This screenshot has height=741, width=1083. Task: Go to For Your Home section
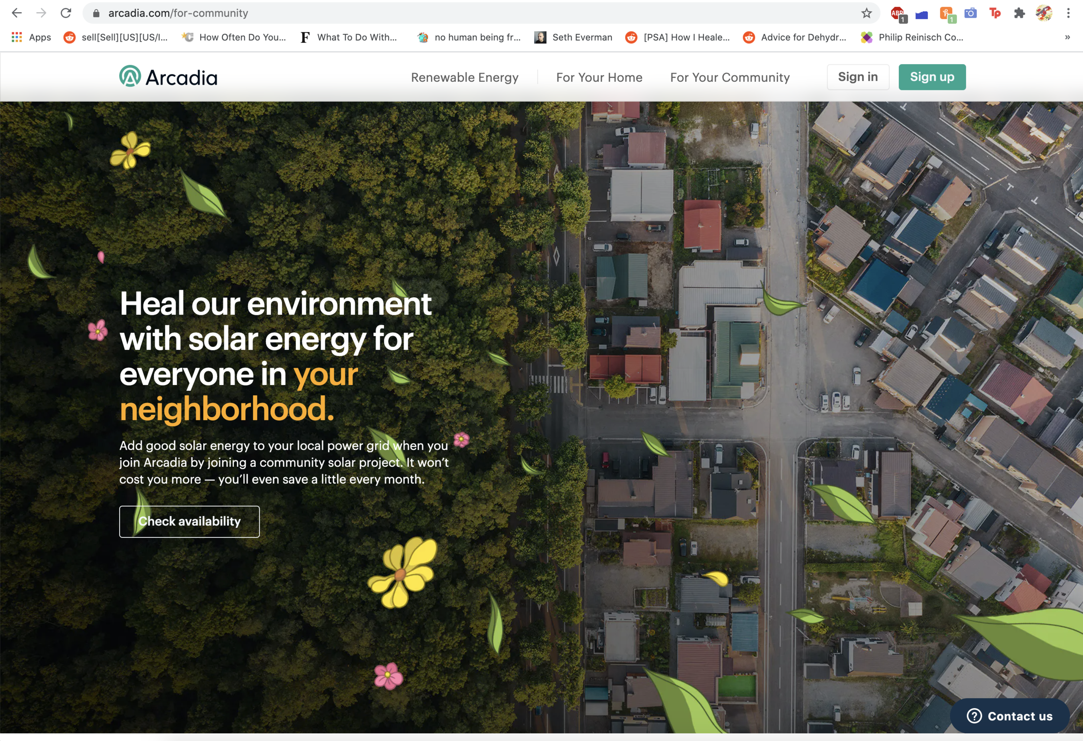click(x=599, y=78)
